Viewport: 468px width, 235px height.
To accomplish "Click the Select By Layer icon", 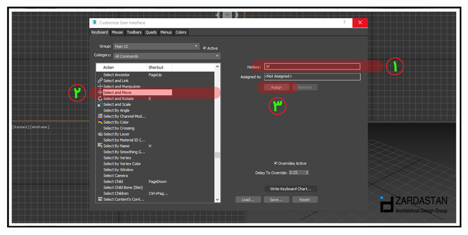I will click(x=100, y=134).
